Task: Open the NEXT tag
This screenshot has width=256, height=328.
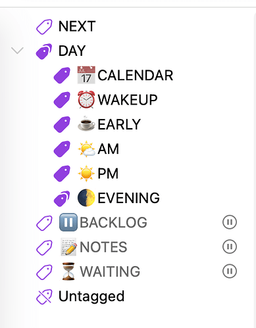Action: (77, 26)
